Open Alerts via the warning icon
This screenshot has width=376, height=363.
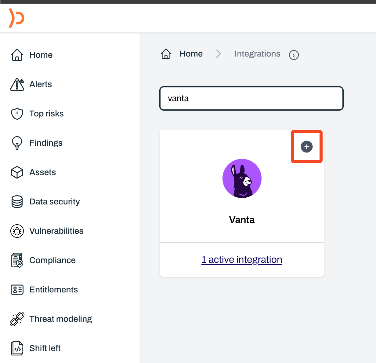tap(17, 84)
